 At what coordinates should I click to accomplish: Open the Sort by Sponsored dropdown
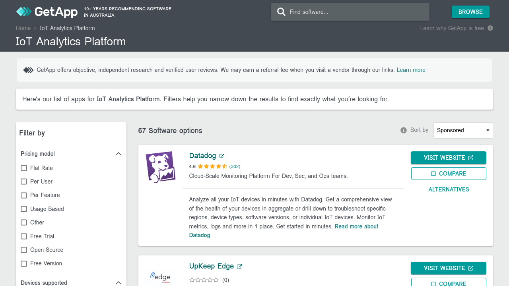pos(463,130)
